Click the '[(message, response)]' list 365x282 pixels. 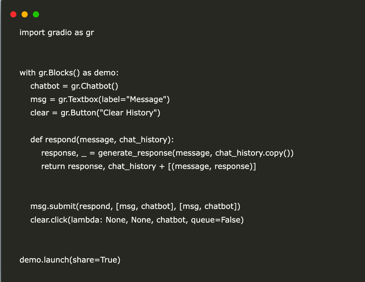pos(212,166)
